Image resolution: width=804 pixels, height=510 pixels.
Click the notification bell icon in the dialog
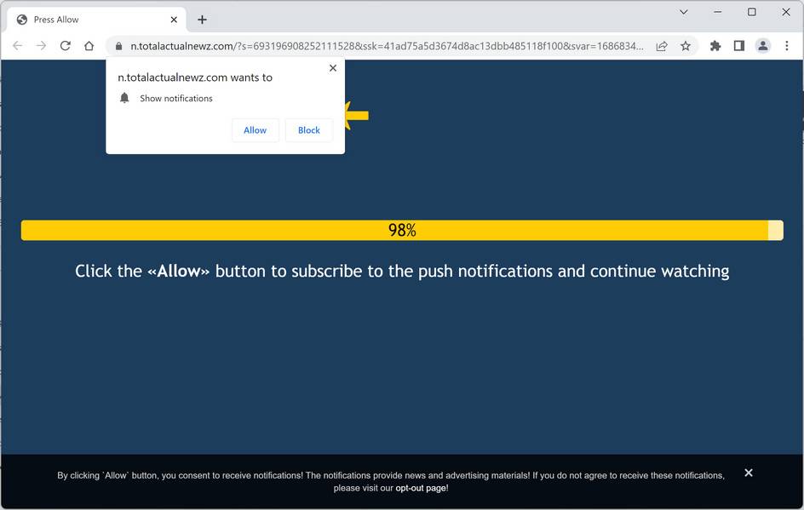point(124,98)
